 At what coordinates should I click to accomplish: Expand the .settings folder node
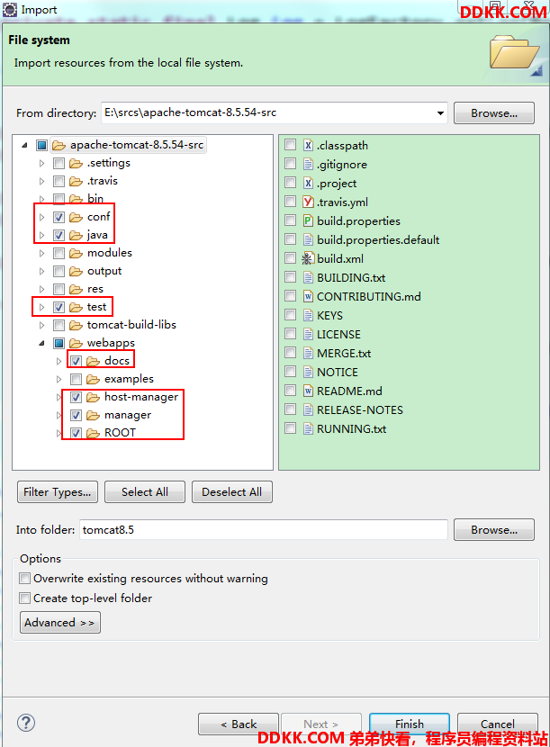coord(42,164)
